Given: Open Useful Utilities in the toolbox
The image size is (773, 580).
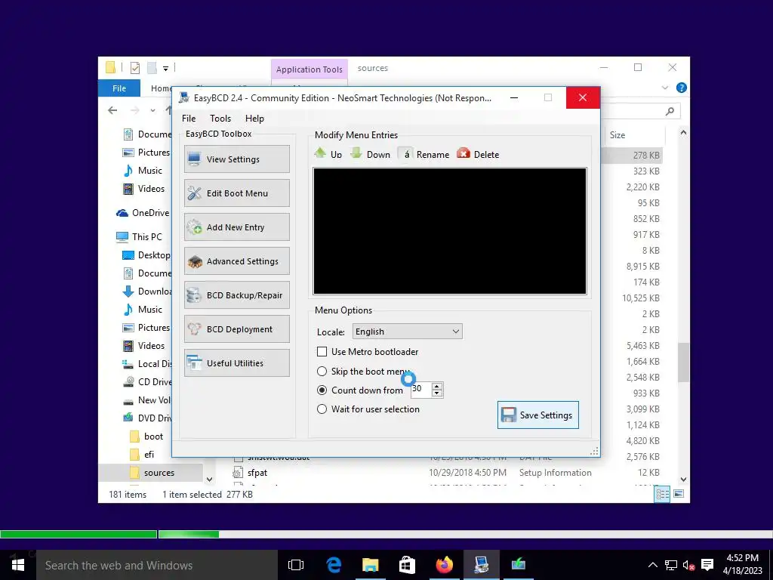Looking at the screenshot, I should pyautogui.click(x=236, y=363).
